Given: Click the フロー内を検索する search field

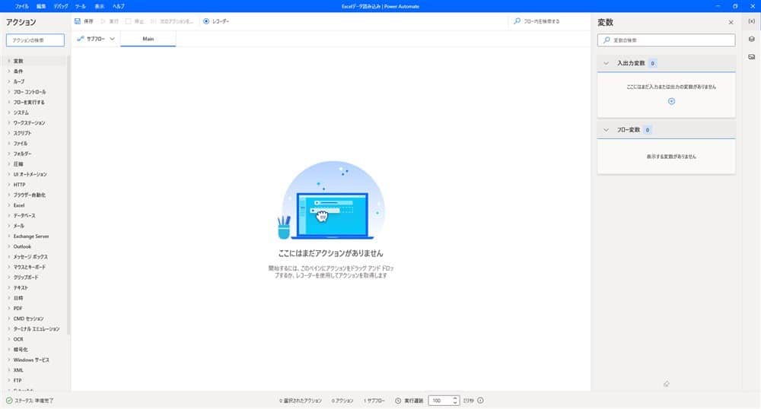Looking at the screenshot, I should click(548, 21).
